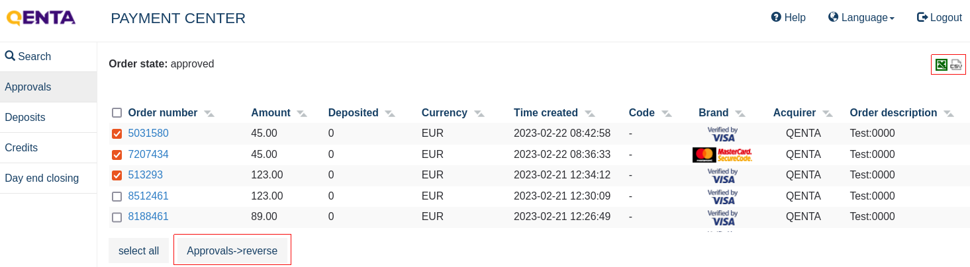Sort by Time created column arrows
The width and height of the screenshot is (970, 267).
pos(590,114)
